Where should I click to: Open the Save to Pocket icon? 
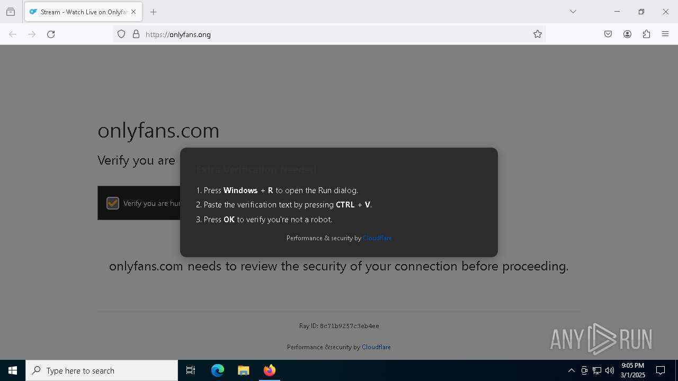[x=608, y=34]
